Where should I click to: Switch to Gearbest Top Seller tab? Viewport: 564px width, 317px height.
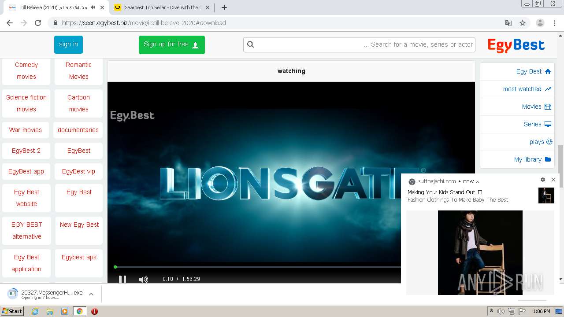point(162,7)
